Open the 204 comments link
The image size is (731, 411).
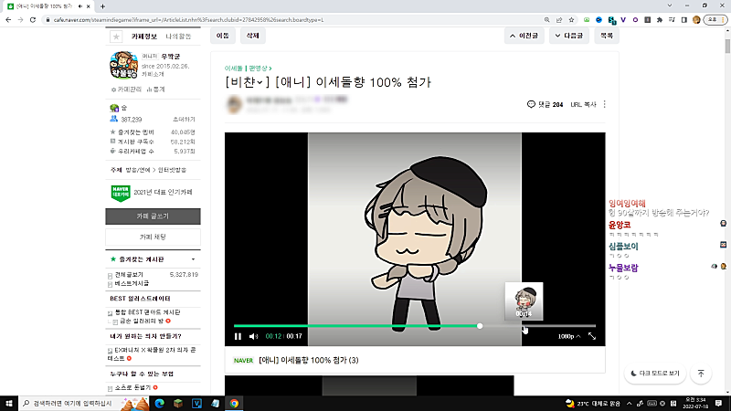pos(545,104)
